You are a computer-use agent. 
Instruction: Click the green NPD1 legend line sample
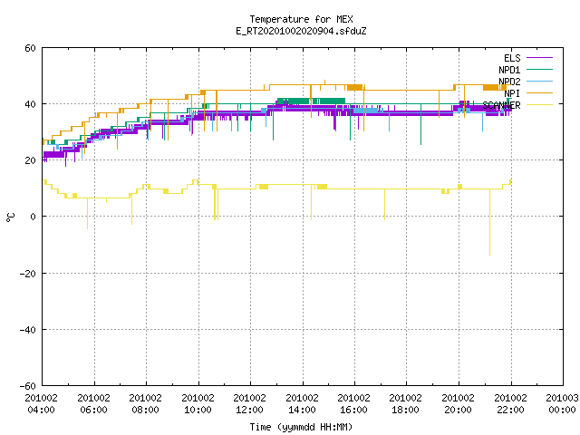coord(540,69)
